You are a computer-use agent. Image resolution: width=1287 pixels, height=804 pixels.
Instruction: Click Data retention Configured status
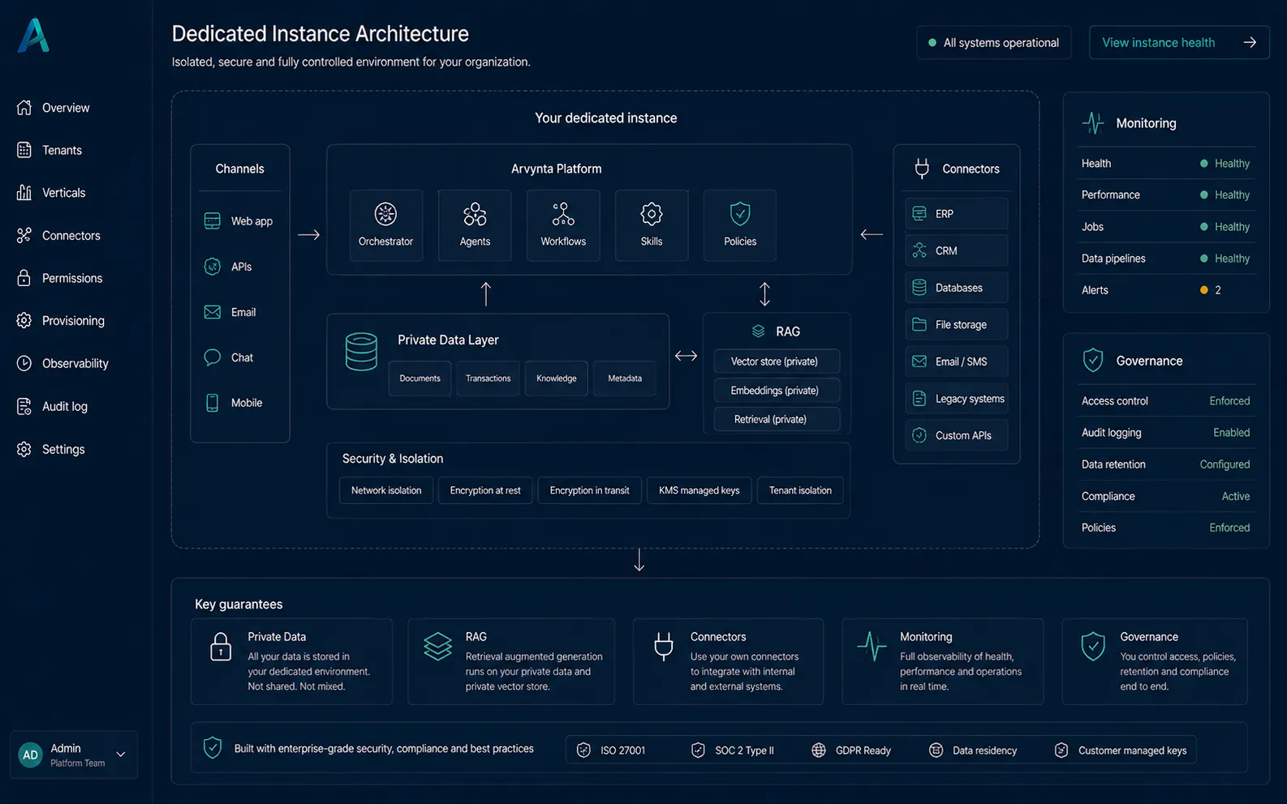click(x=1225, y=464)
